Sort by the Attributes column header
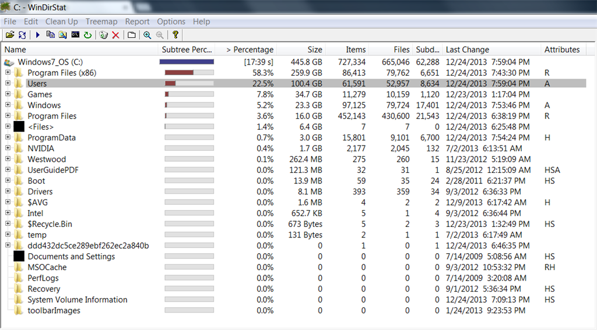This screenshot has height=330, width=597. (563, 50)
